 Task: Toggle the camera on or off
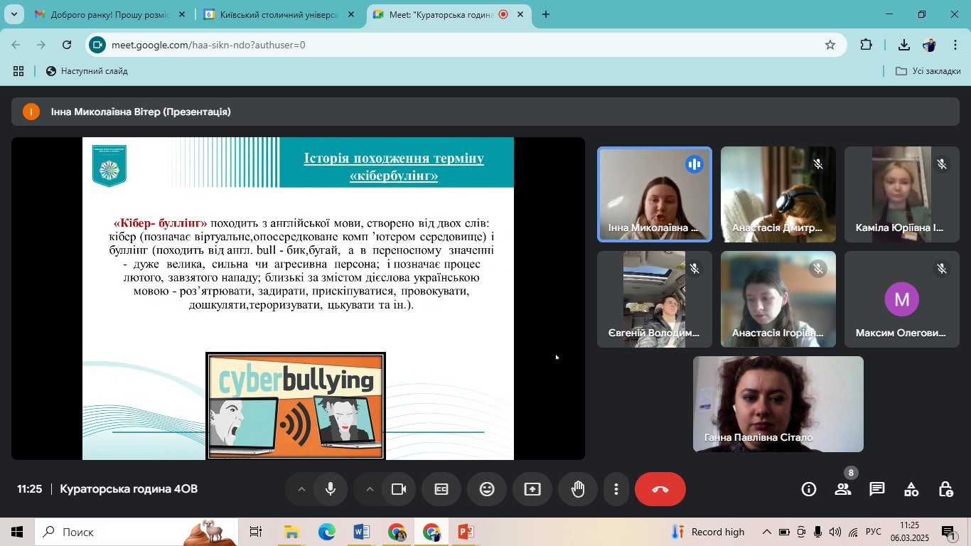point(399,489)
